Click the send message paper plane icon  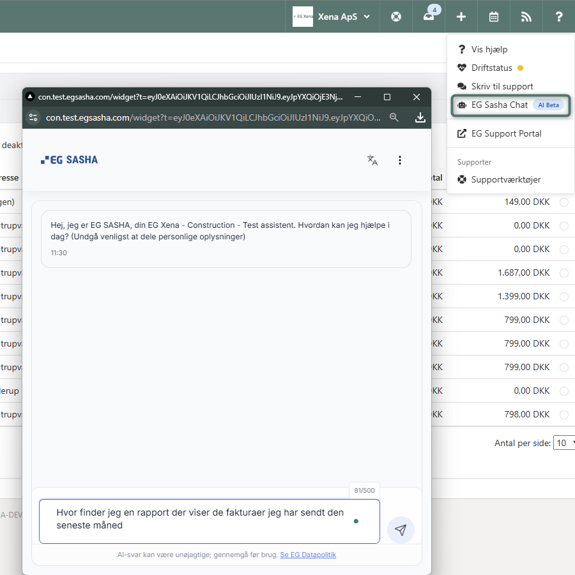(x=401, y=530)
